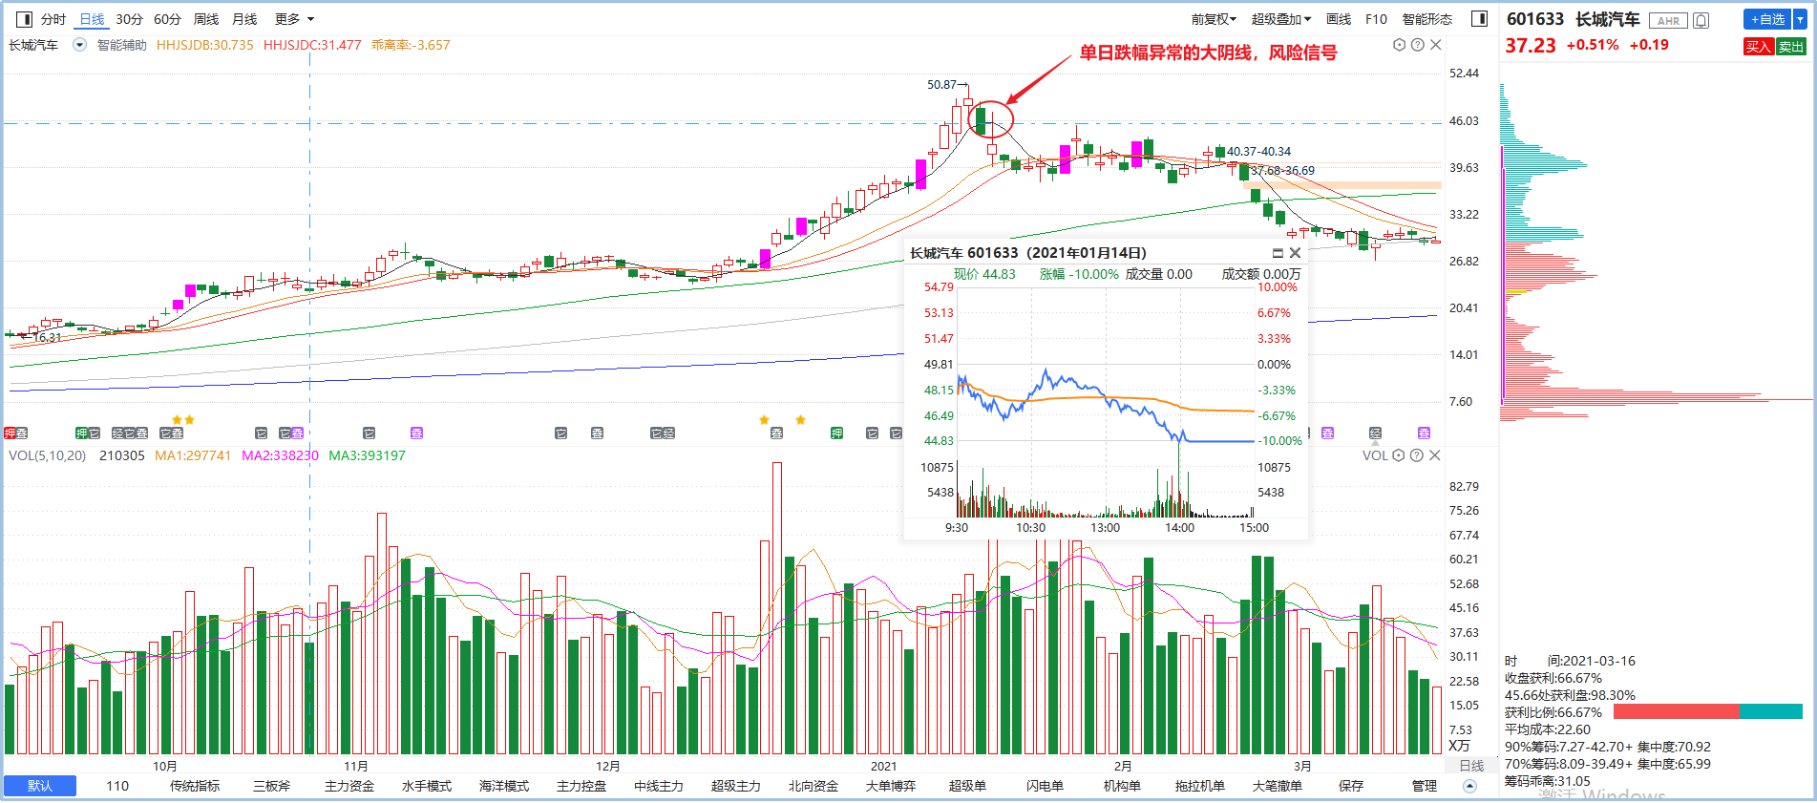Close the main chart indicator bar
The width and height of the screenshot is (1817, 803).
(1435, 45)
